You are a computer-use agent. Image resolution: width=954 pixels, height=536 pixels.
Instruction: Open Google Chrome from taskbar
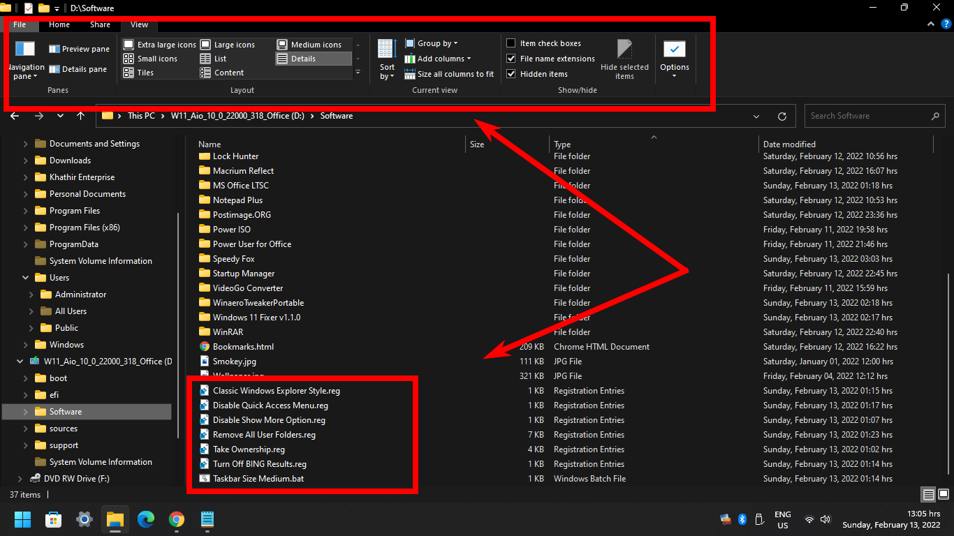177,519
